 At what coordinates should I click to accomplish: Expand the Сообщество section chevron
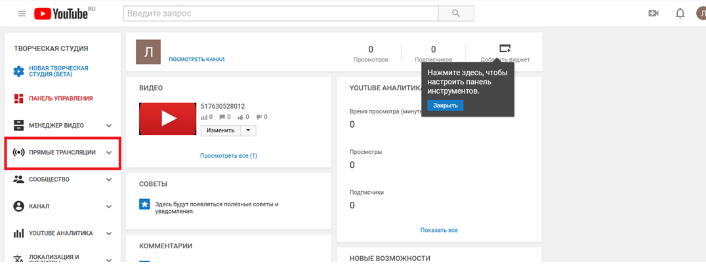pos(108,179)
